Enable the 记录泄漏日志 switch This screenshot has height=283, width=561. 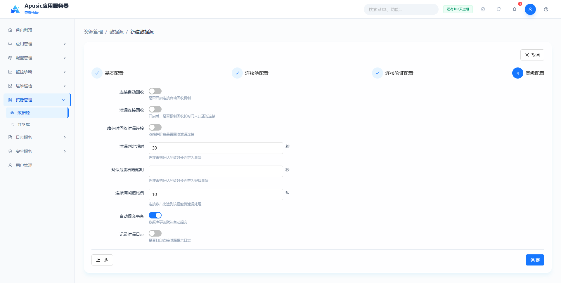pyautogui.click(x=155, y=233)
